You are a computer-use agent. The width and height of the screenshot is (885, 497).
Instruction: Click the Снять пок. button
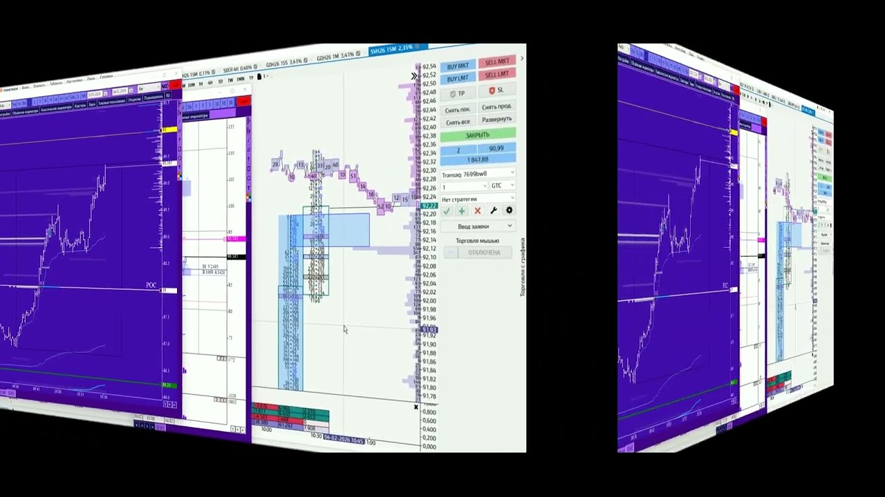point(458,110)
